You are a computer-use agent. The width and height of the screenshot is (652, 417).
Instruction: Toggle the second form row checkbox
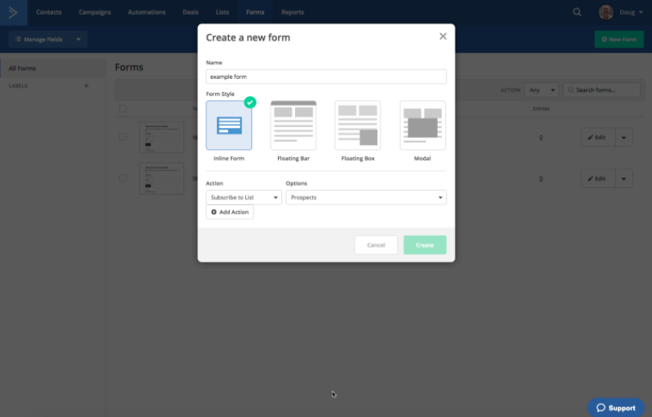click(x=123, y=178)
